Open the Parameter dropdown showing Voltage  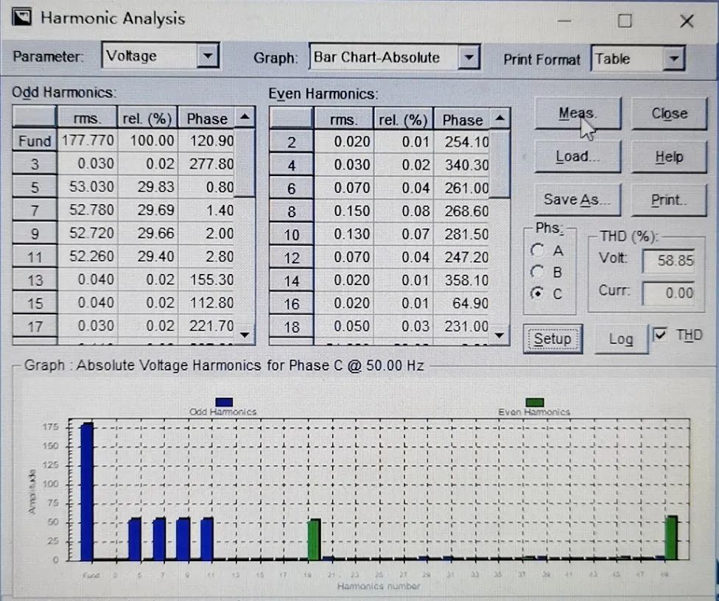(x=209, y=57)
